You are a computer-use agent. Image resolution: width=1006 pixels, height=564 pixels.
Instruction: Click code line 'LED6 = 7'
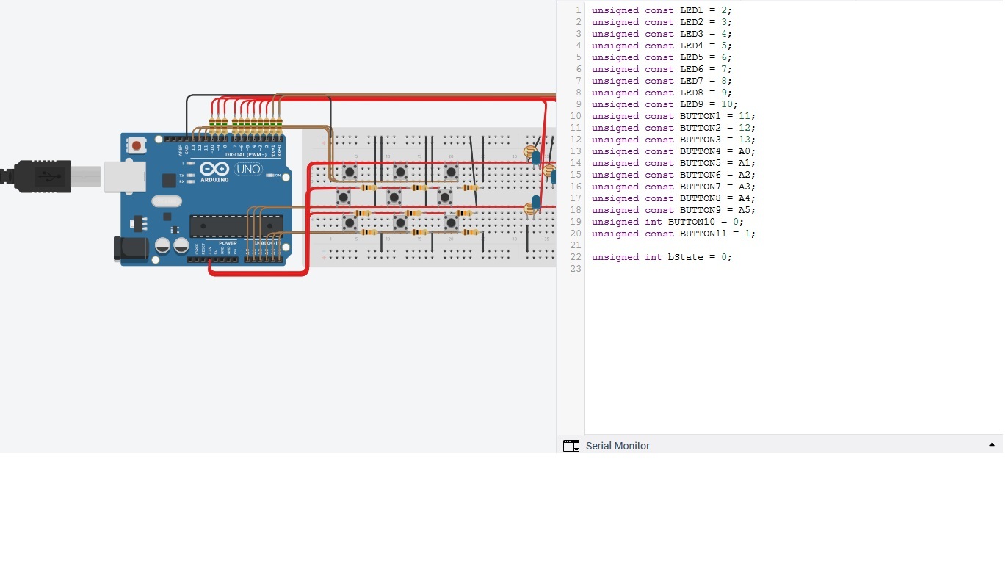662,69
